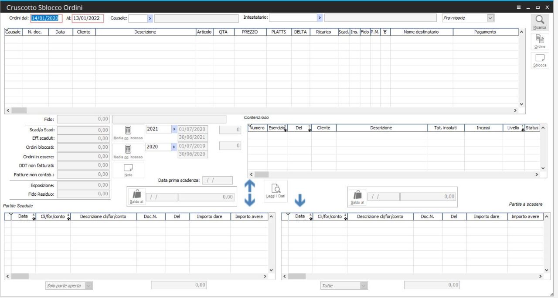This screenshot has width=558, height=298.
Task: Sort by Descrizione column header in orders grid
Action: (145, 32)
